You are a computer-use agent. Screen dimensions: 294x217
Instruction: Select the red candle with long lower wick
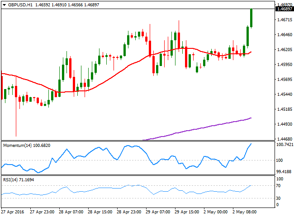[16, 106]
